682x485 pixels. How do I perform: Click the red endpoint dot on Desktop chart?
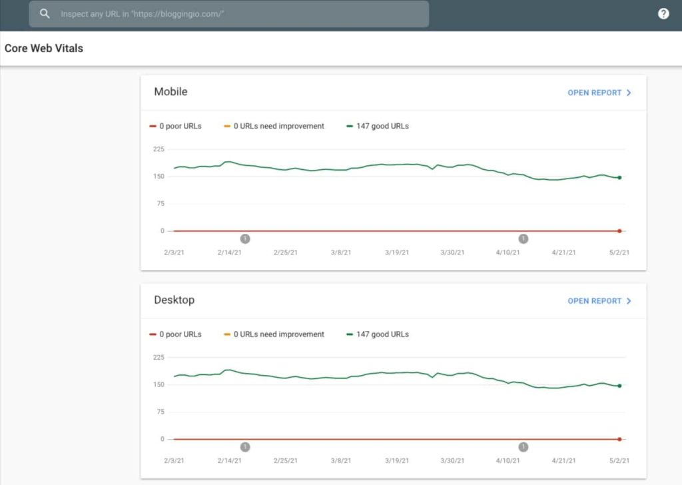click(619, 439)
